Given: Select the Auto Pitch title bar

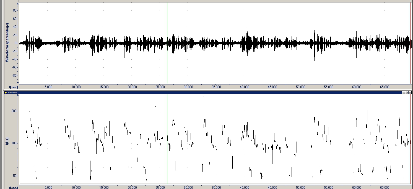Looking at the screenshot, I should [208, 92].
